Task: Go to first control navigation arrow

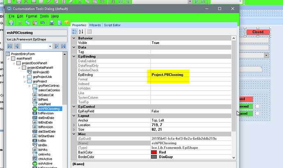Action: (x=10, y=46)
